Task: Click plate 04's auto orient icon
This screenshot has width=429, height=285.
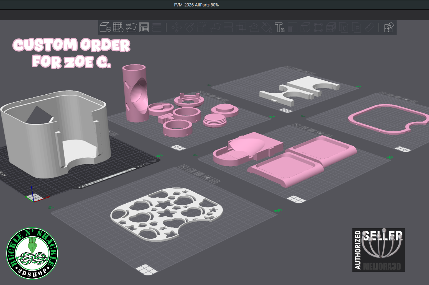Action: click(x=191, y=170)
